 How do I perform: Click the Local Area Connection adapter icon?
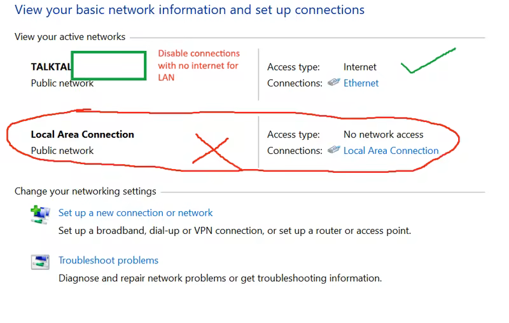point(333,150)
